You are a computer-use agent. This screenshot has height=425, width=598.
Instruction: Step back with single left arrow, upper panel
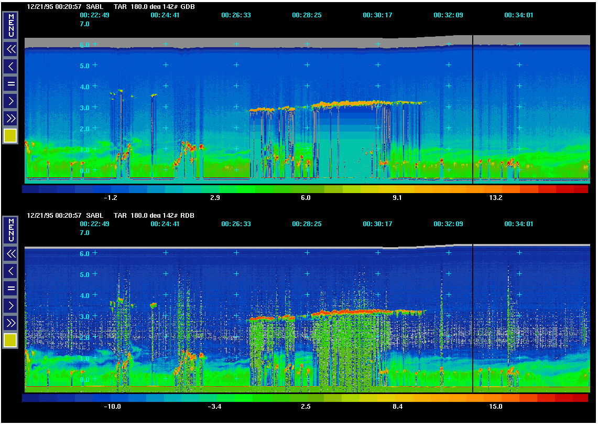tap(10, 66)
